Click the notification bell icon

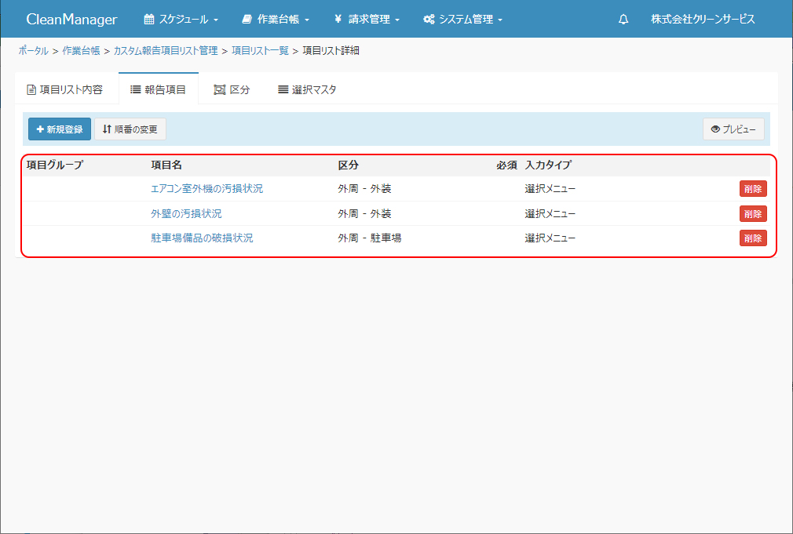point(623,19)
